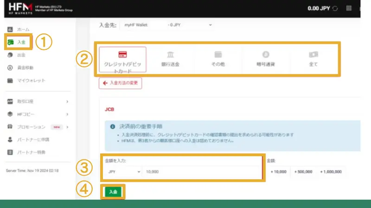
Task: Open the apps grid icon in the header
Action: pos(349,8)
